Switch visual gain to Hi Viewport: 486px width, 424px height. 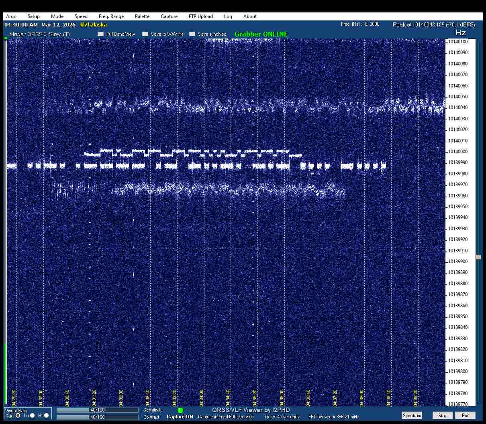pos(47,416)
